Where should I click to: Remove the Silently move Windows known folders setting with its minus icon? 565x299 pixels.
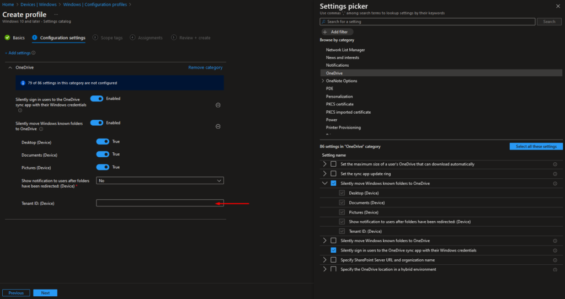point(218,126)
